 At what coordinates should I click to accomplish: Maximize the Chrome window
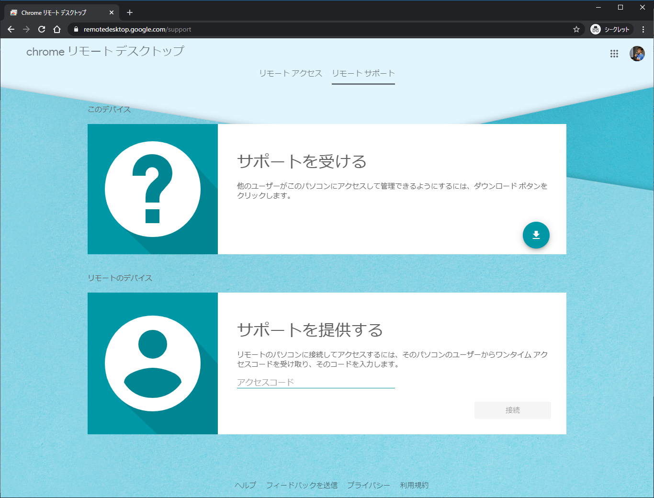(x=620, y=7)
